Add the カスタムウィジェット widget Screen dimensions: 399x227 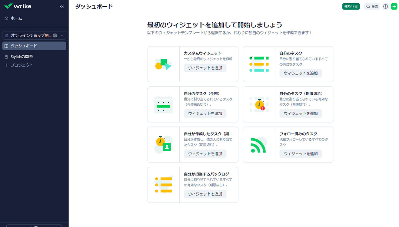pyautogui.click(x=205, y=68)
